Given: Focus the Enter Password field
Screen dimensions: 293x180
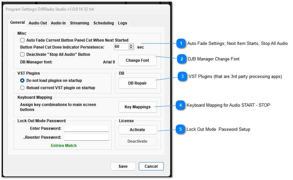Looking at the screenshot, I should click(x=87, y=128).
